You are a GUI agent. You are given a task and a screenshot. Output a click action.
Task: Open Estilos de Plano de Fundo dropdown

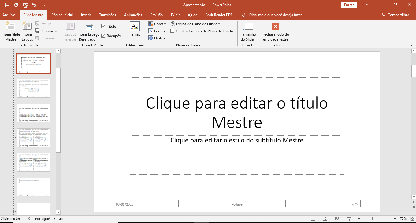[x=196, y=24]
